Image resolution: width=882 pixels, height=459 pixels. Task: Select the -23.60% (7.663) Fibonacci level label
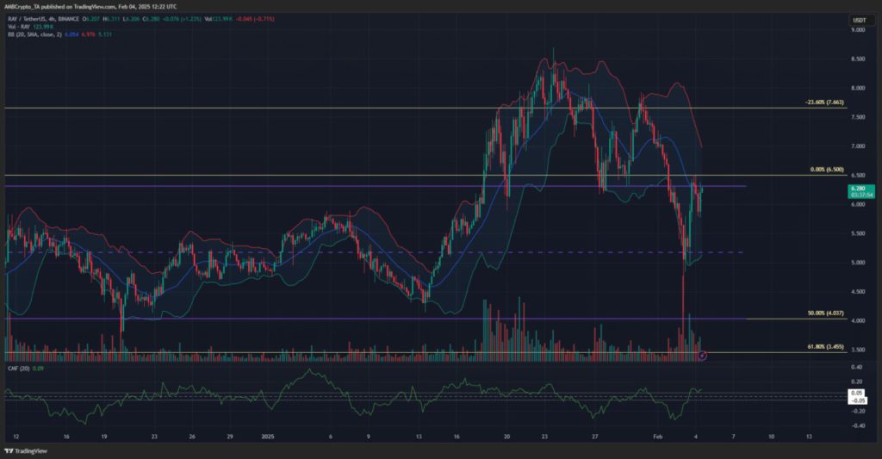(824, 103)
